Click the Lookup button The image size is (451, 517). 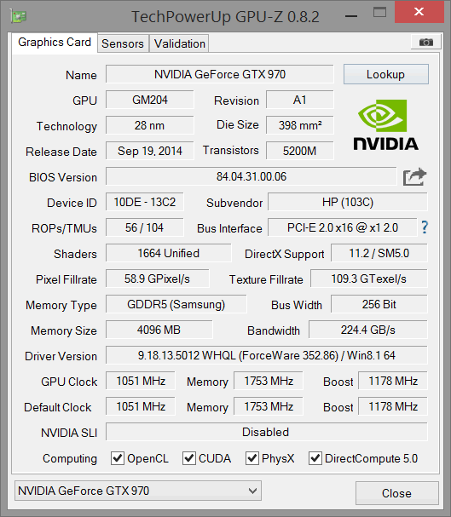coord(386,74)
